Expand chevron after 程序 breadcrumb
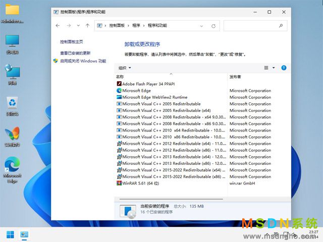The width and height of the screenshot is (323, 242). [x=144, y=26]
